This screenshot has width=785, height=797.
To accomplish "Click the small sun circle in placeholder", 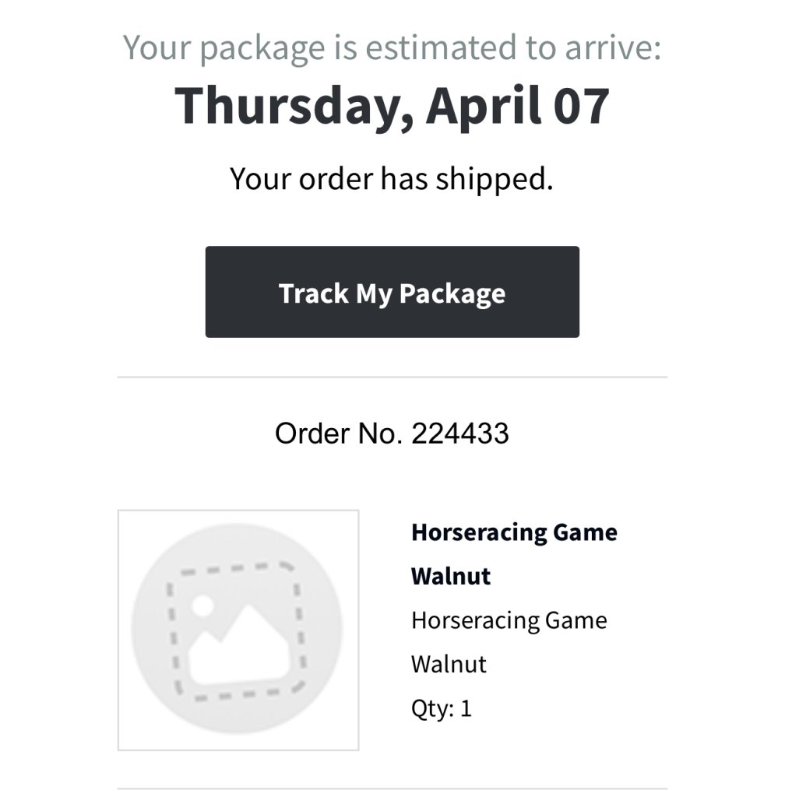I will click(x=202, y=606).
